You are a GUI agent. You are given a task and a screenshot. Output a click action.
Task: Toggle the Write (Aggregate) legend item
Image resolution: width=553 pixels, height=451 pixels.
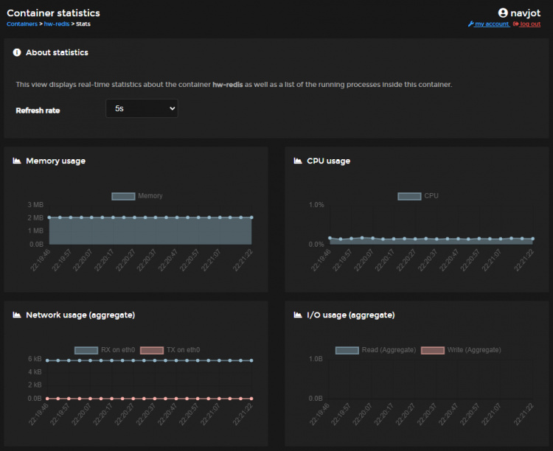461,350
